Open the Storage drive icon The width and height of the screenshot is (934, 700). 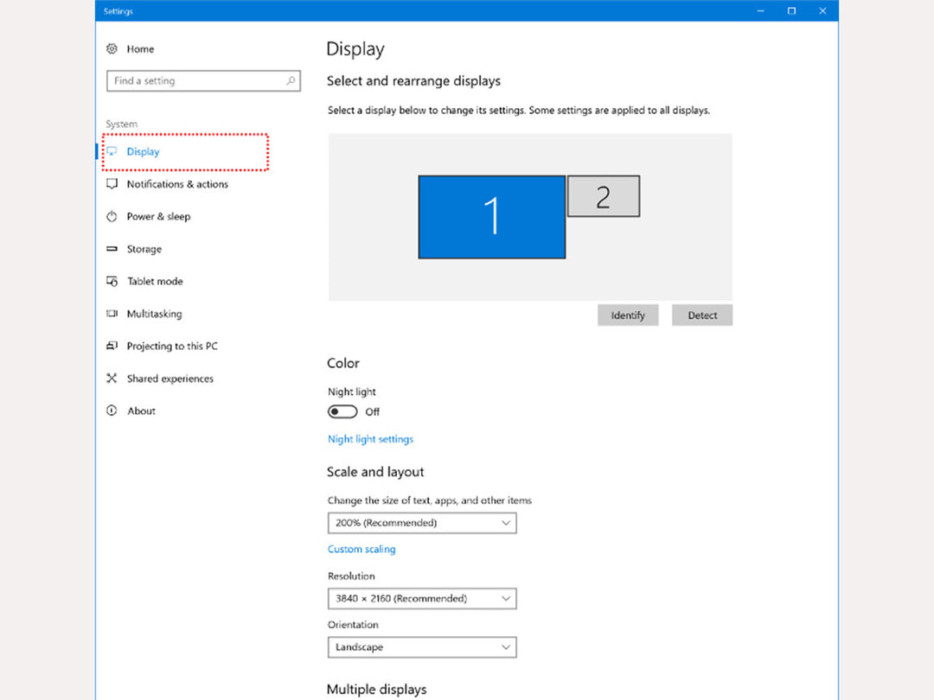(x=112, y=249)
